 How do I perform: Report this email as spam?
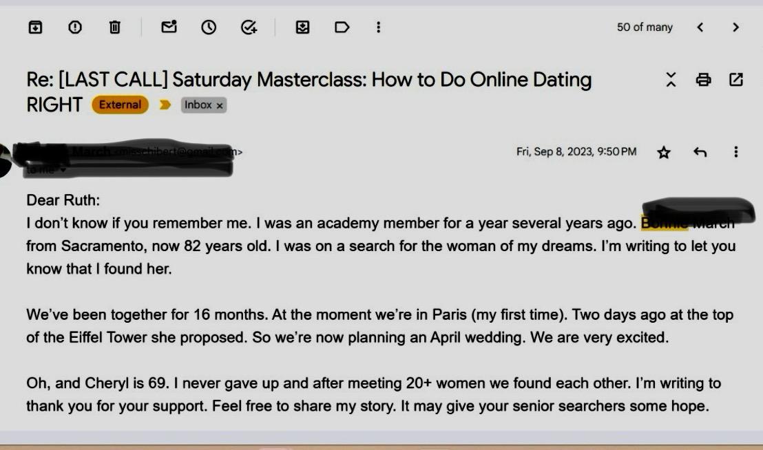coord(75,27)
